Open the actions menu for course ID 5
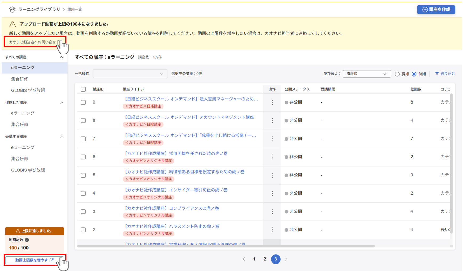 pyautogui.click(x=272, y=175)
